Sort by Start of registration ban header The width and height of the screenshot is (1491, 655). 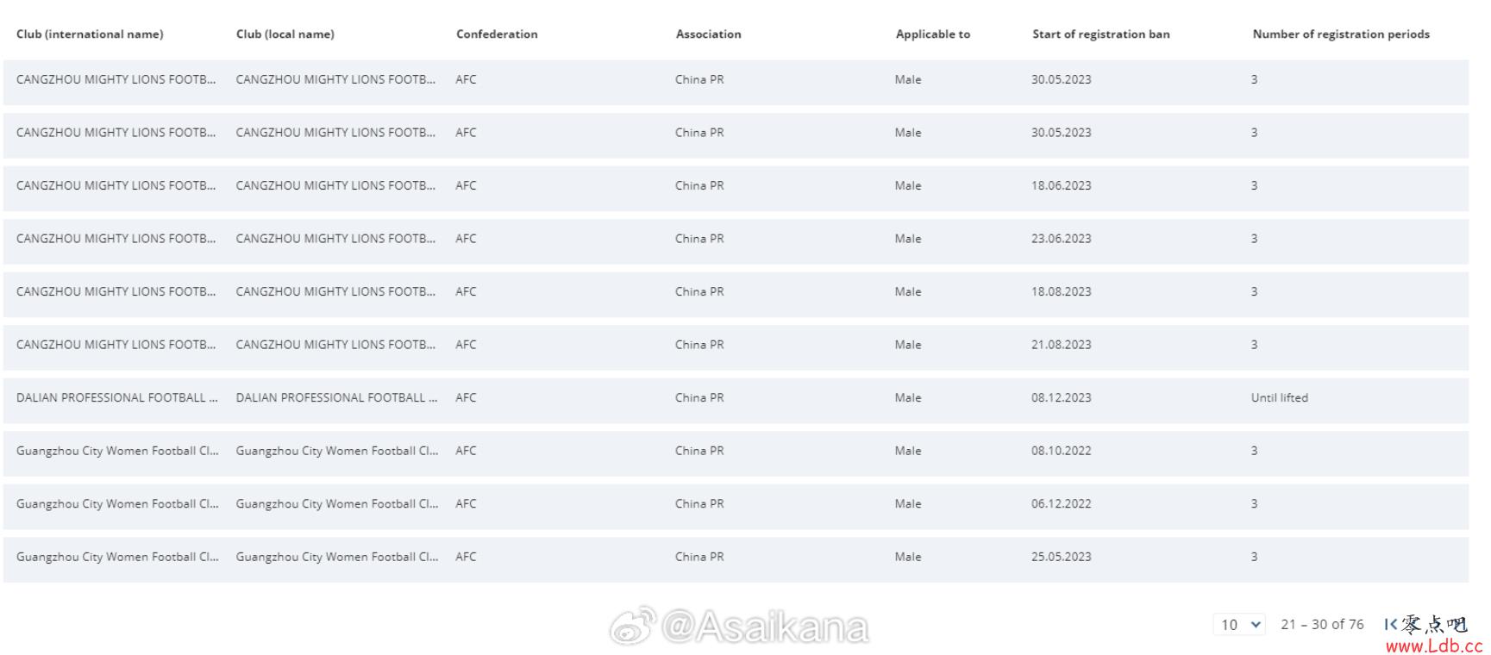1100,34
